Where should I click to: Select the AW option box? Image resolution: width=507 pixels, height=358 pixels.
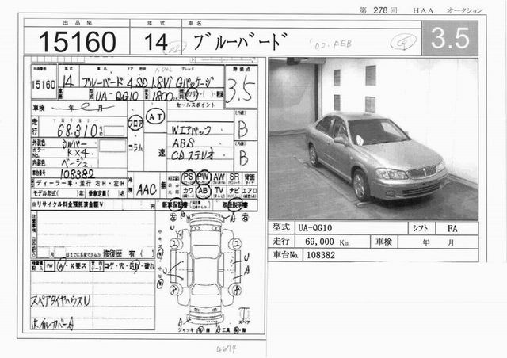(219, 178)
